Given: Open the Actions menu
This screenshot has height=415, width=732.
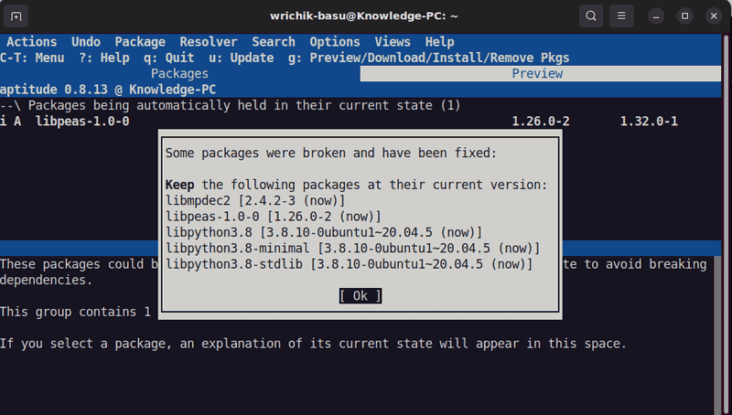Looking at the screenshot, I should [x=31, y=42].
